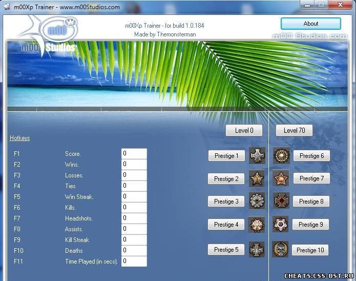The height and width of the screenshot is (281, 356).
Task: Open the Hotkeys link
Action: click(x=20, y=138)
